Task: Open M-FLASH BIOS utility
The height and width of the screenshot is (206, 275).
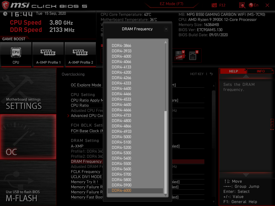Action: click(28, 183)
